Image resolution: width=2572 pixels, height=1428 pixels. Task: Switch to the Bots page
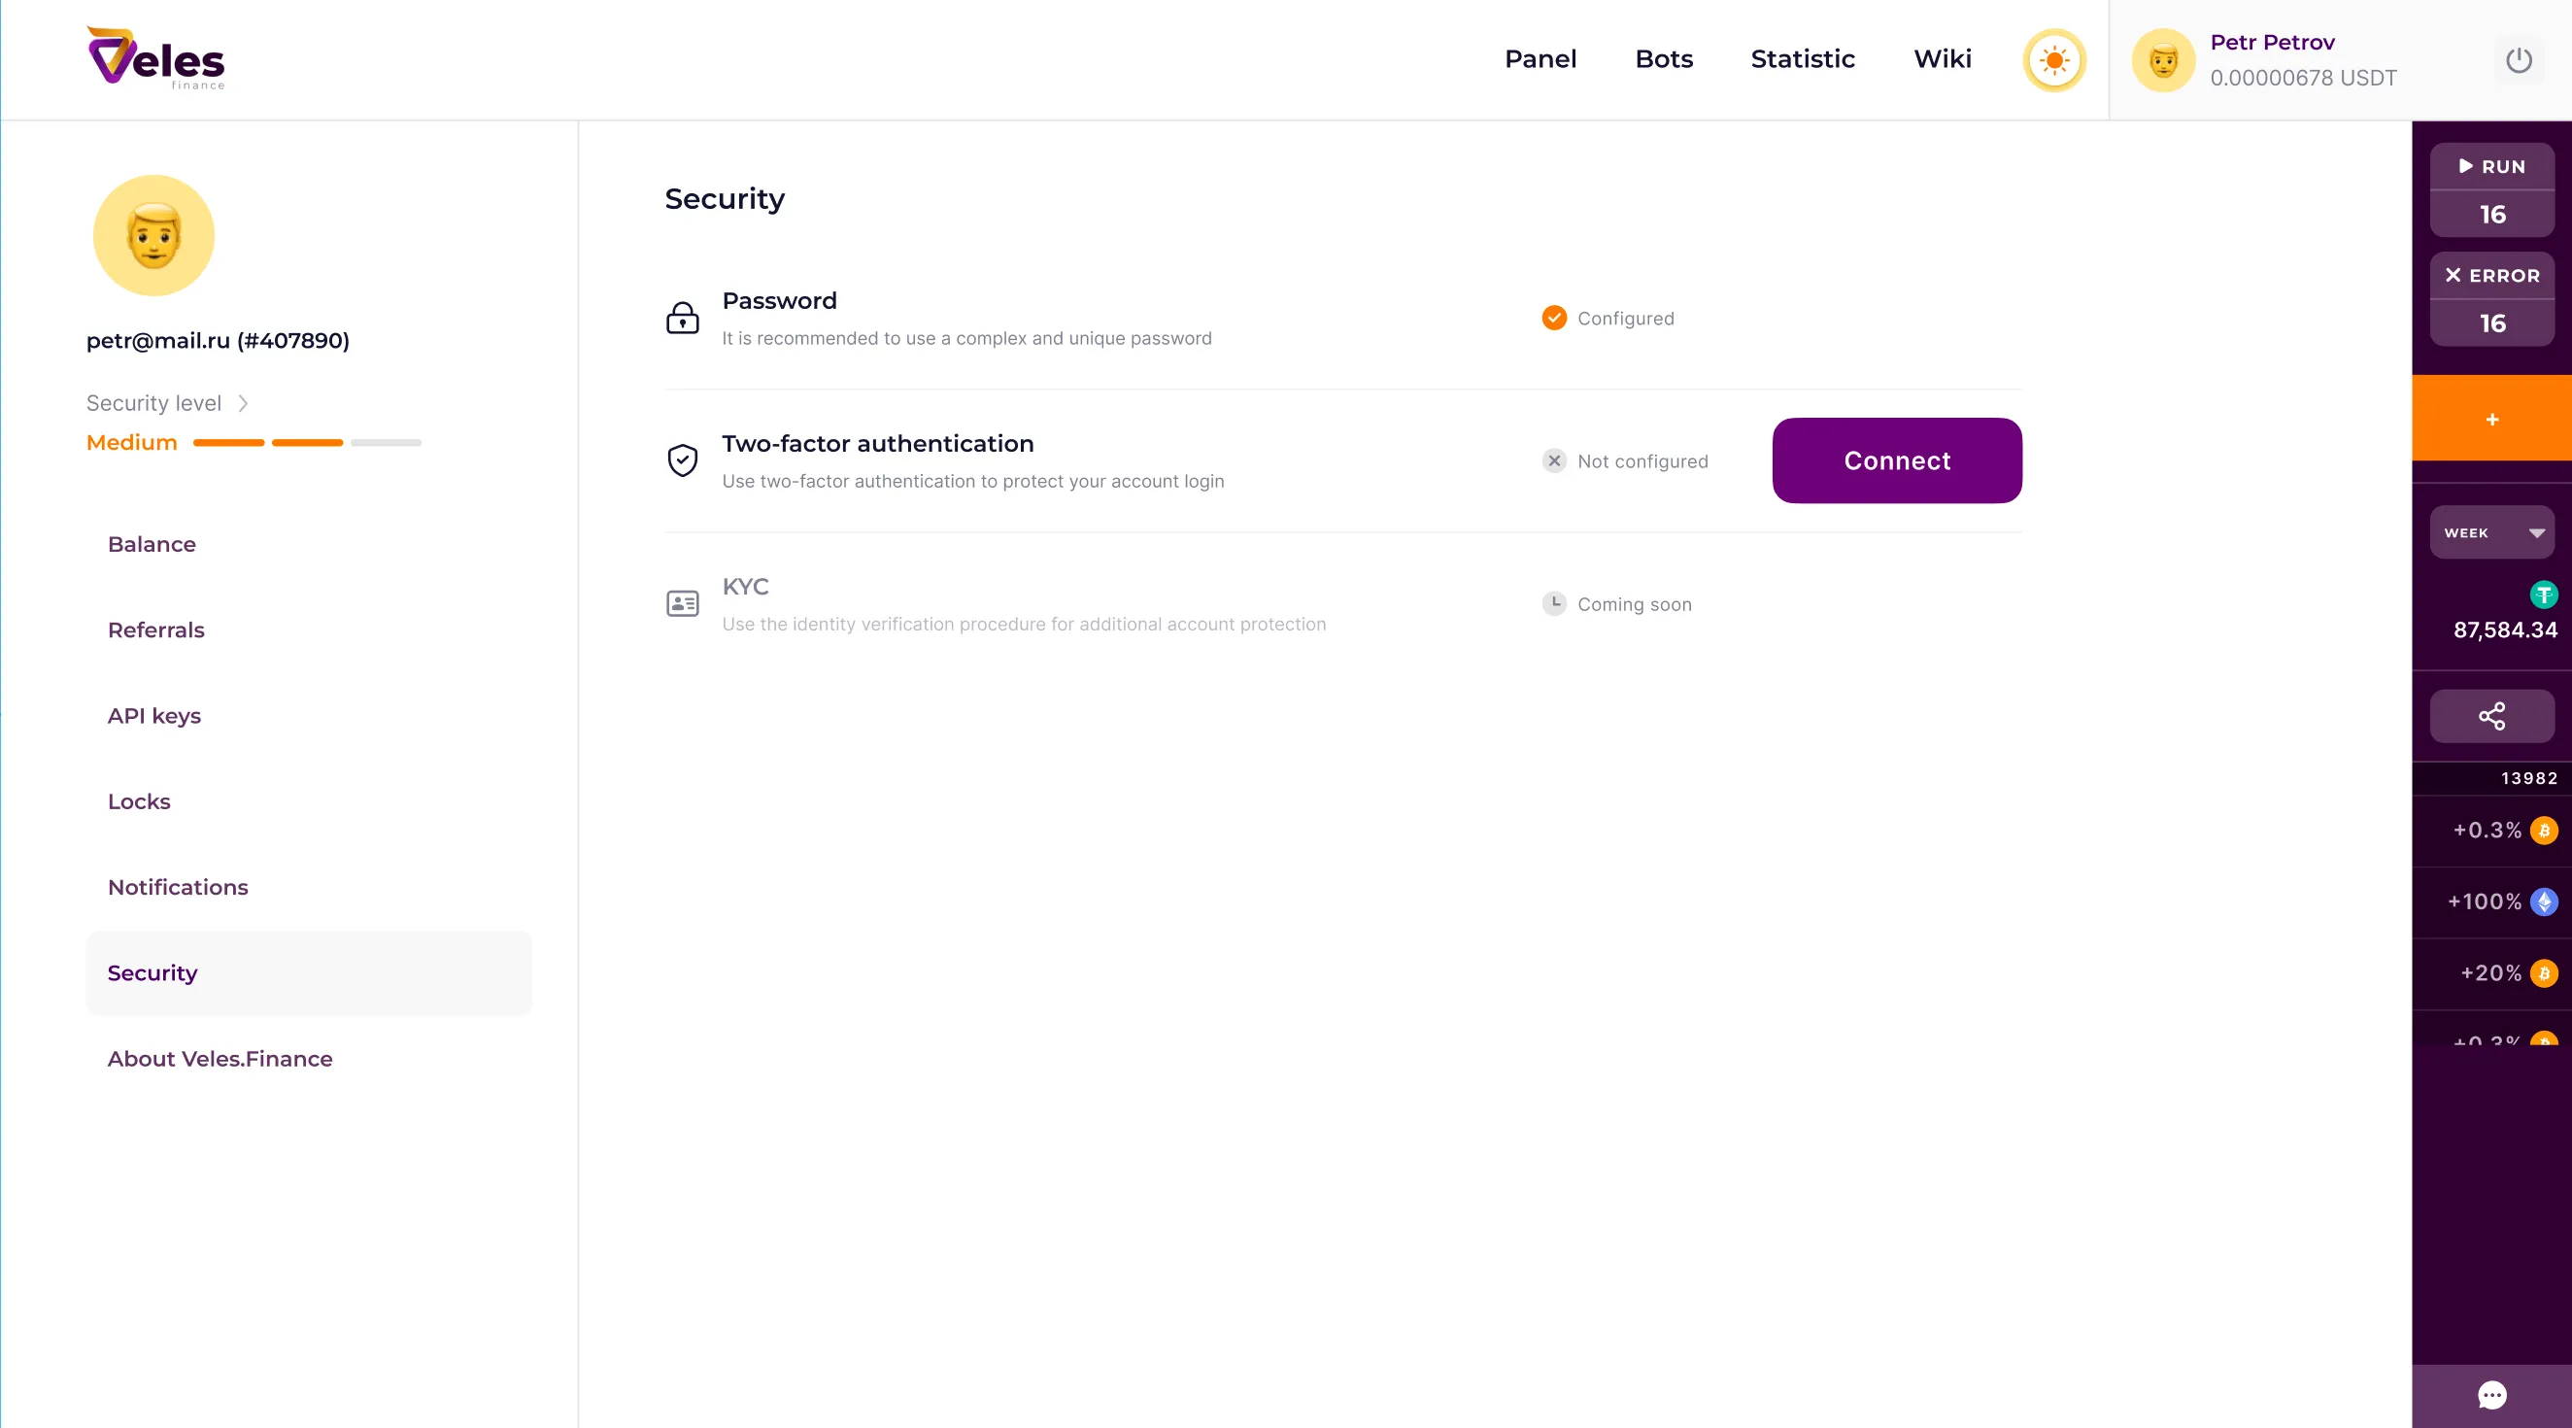tap(1663, 59)
